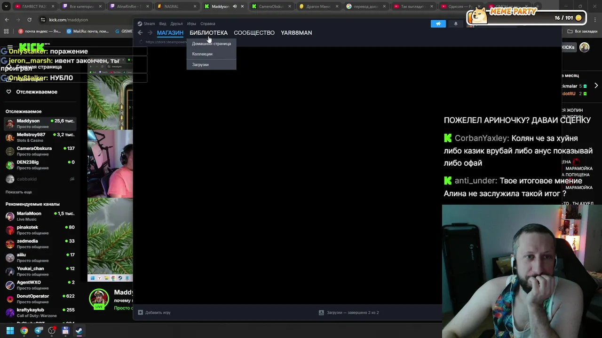602x338 pixels.
Task: Switch to the AlinaRinRin Twitch tab
Action: (128, 7)
